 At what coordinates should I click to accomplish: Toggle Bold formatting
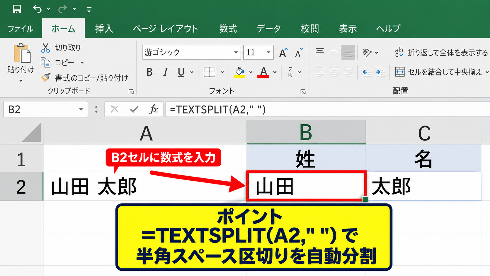[149, 72]
